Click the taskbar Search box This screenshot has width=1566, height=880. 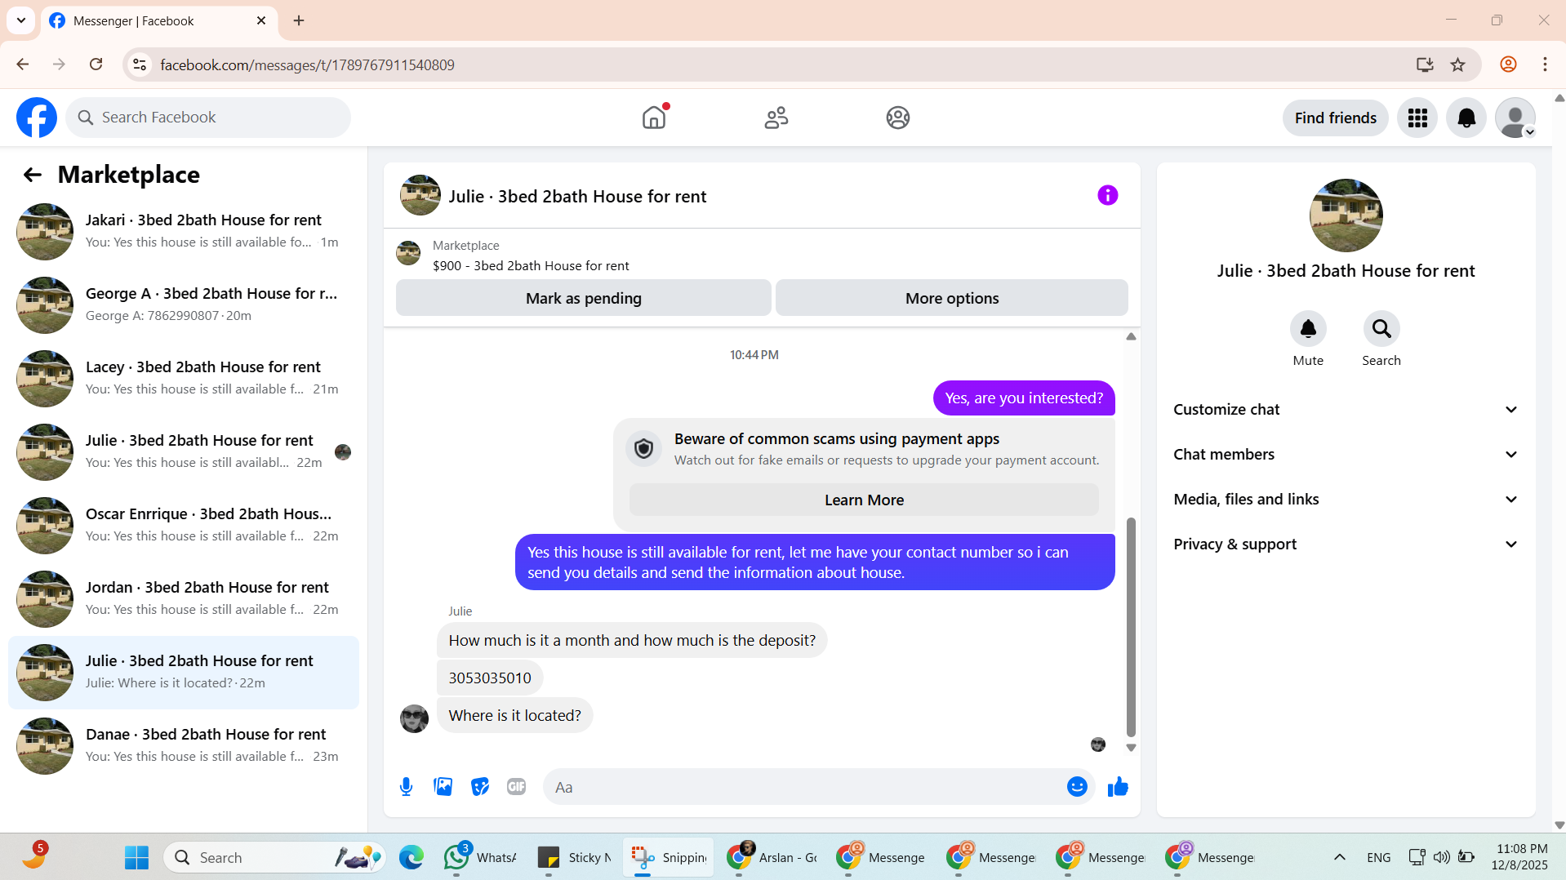click(275, 857)
